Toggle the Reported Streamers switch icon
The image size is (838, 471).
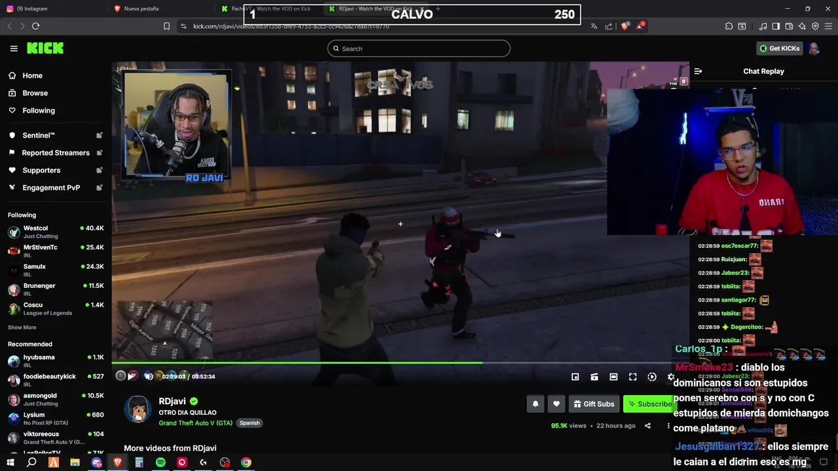point(100,153)
